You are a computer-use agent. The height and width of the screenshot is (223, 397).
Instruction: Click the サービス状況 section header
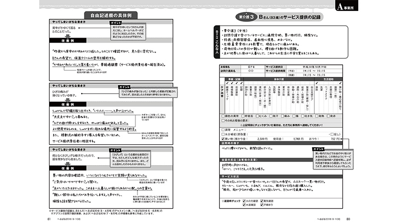(x=281, y=176)
